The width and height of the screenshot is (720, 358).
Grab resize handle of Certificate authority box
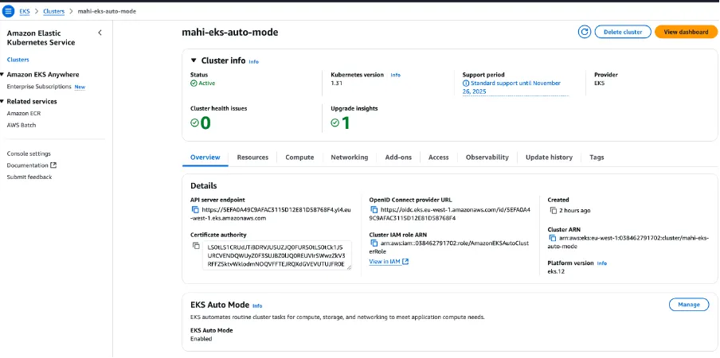[x=349, y=267]
